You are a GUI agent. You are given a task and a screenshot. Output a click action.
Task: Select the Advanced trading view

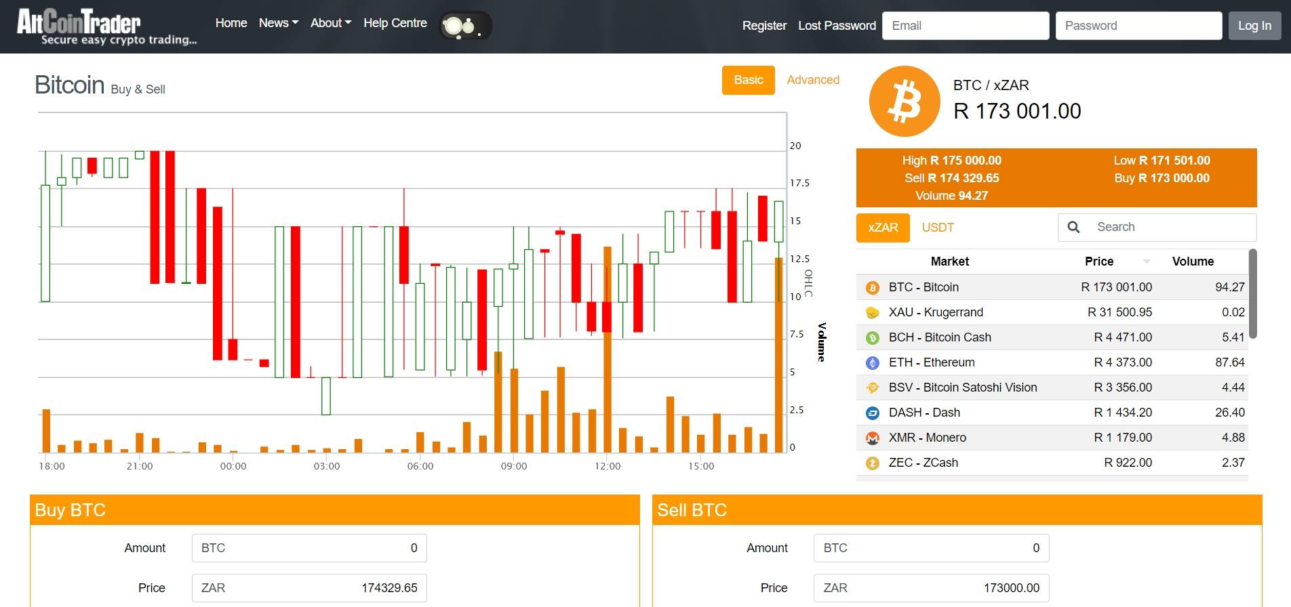(x=813, y=80)
